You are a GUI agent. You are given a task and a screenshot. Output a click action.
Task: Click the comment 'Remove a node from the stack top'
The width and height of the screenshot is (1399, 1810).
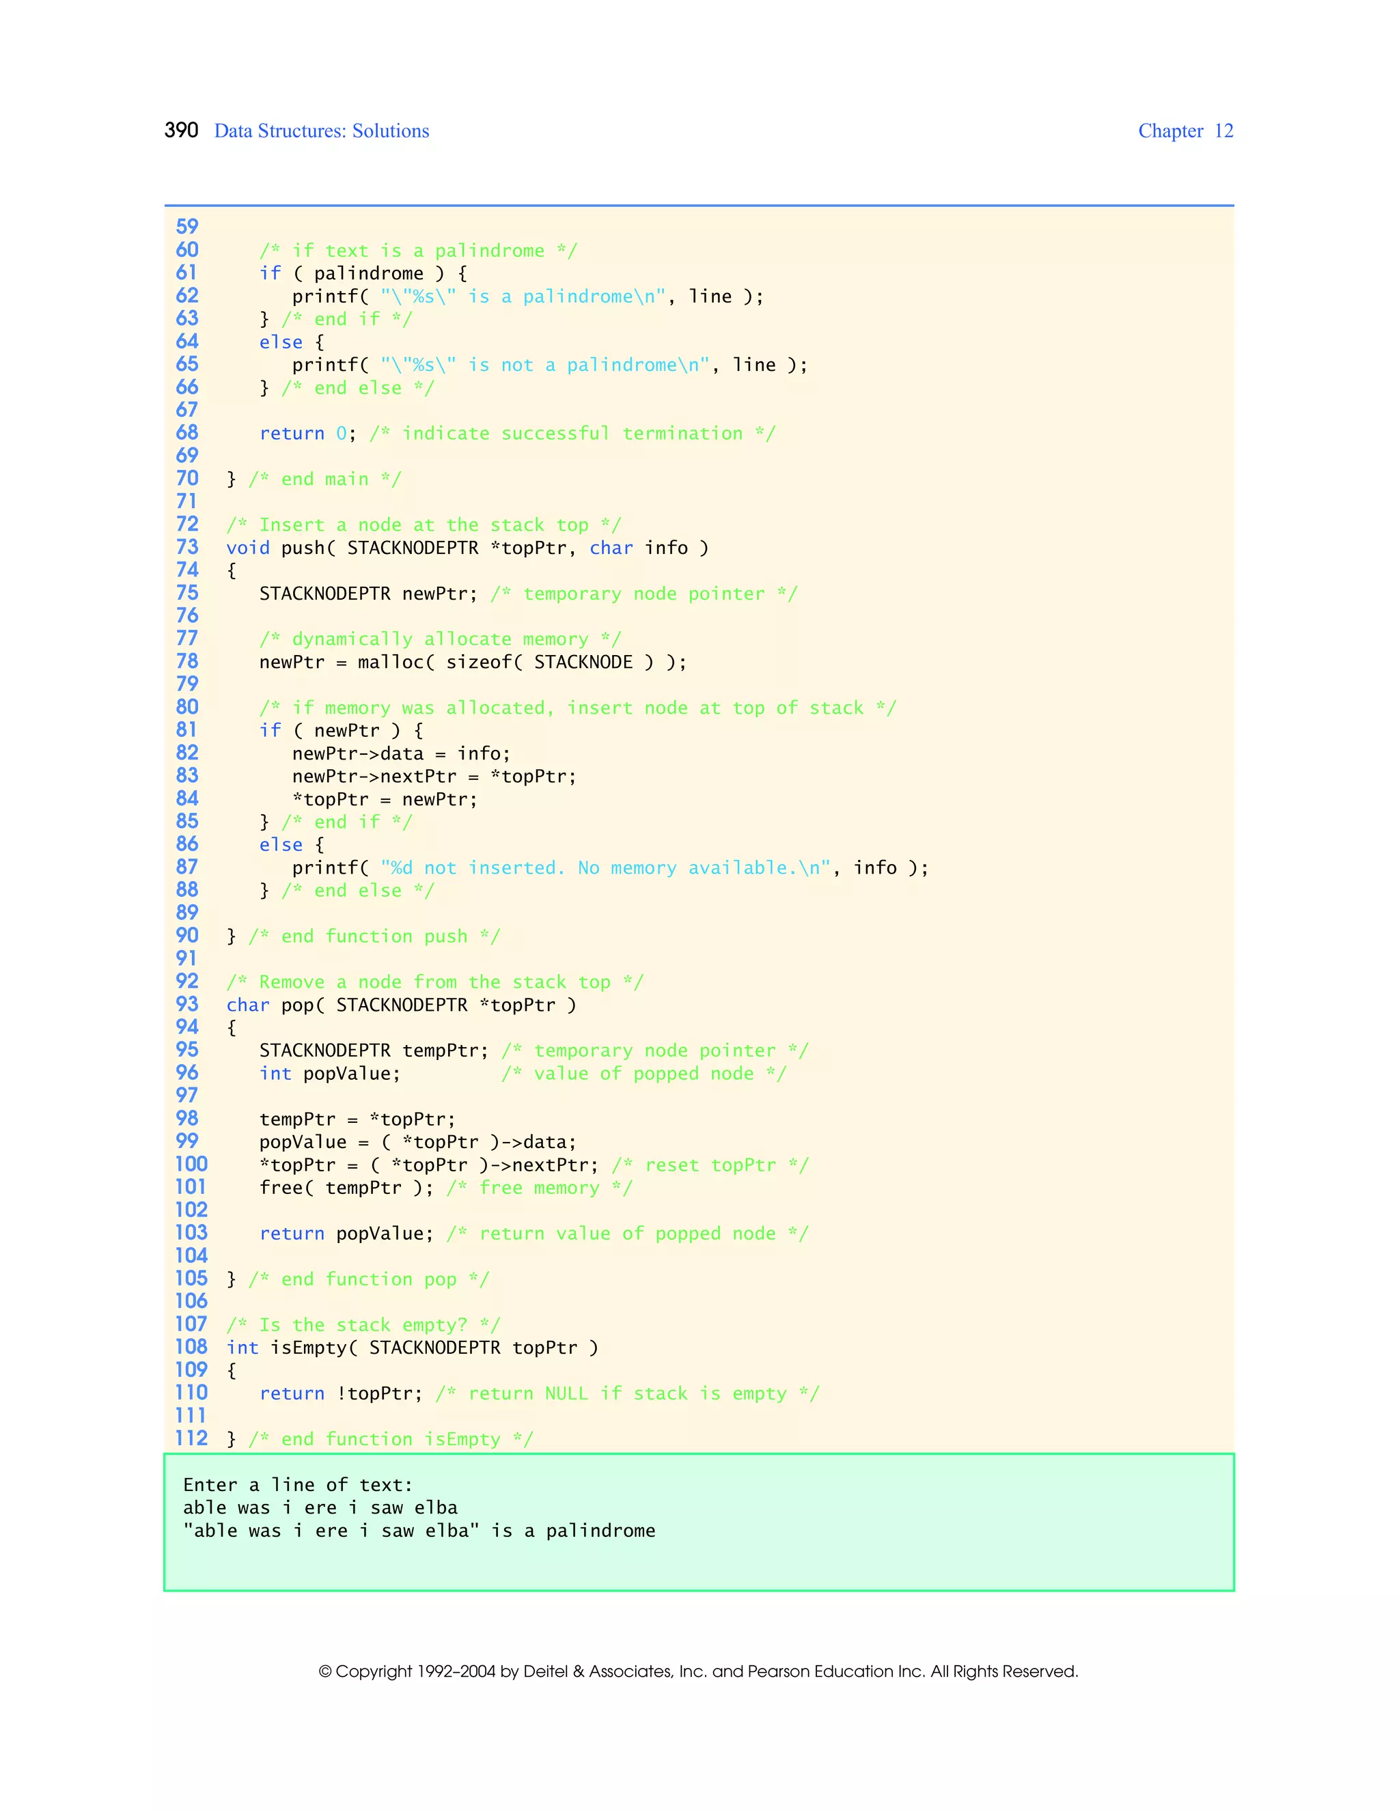click(435, 982)
